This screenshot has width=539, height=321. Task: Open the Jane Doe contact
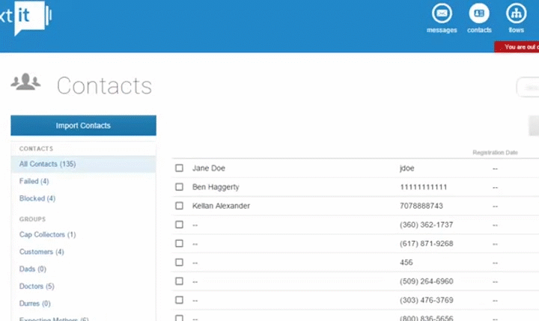[209, 168]
